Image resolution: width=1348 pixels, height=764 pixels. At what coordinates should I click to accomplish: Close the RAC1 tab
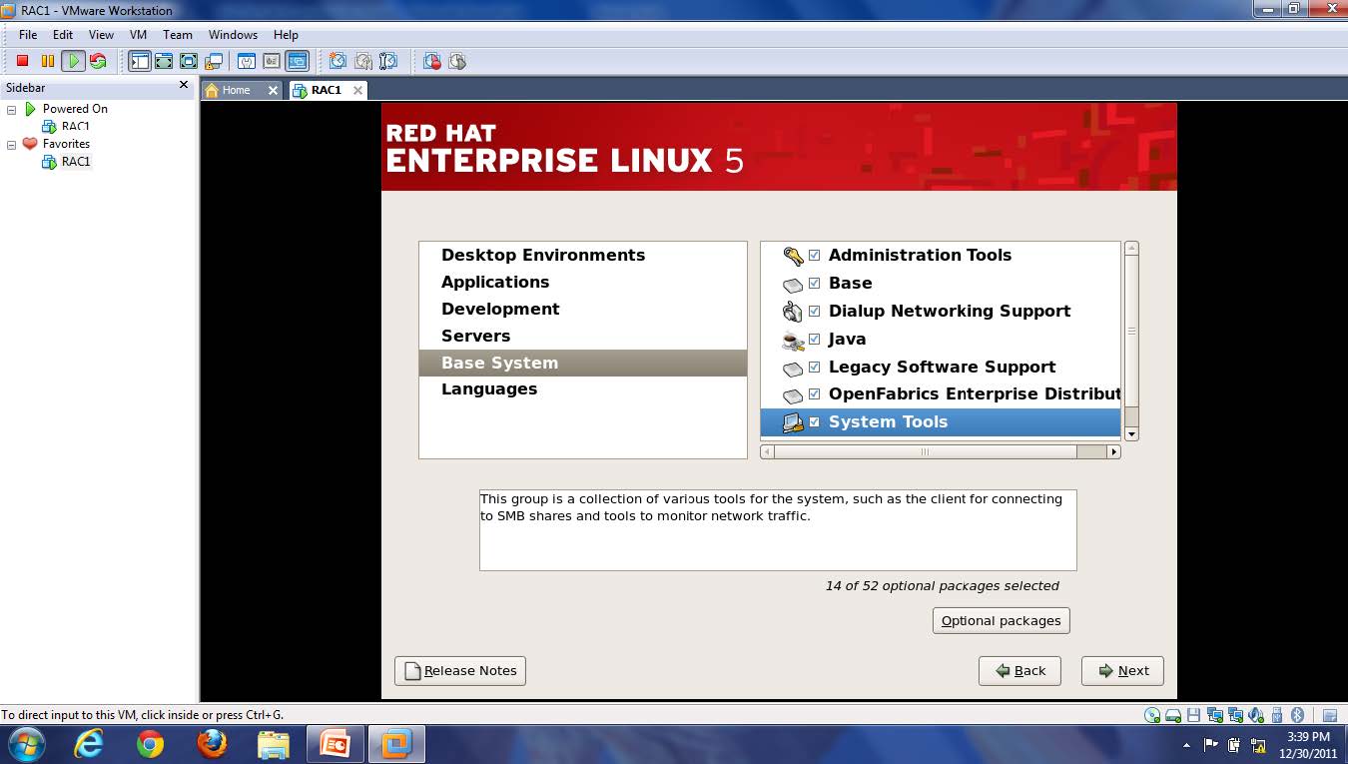(357, 90)
